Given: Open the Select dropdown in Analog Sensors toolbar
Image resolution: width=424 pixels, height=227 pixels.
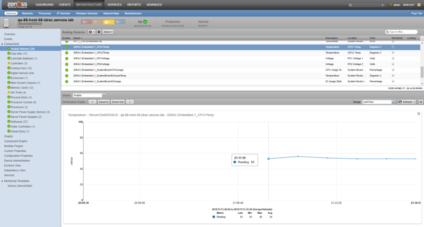Looking at the screenshot, I should (108, 32).
